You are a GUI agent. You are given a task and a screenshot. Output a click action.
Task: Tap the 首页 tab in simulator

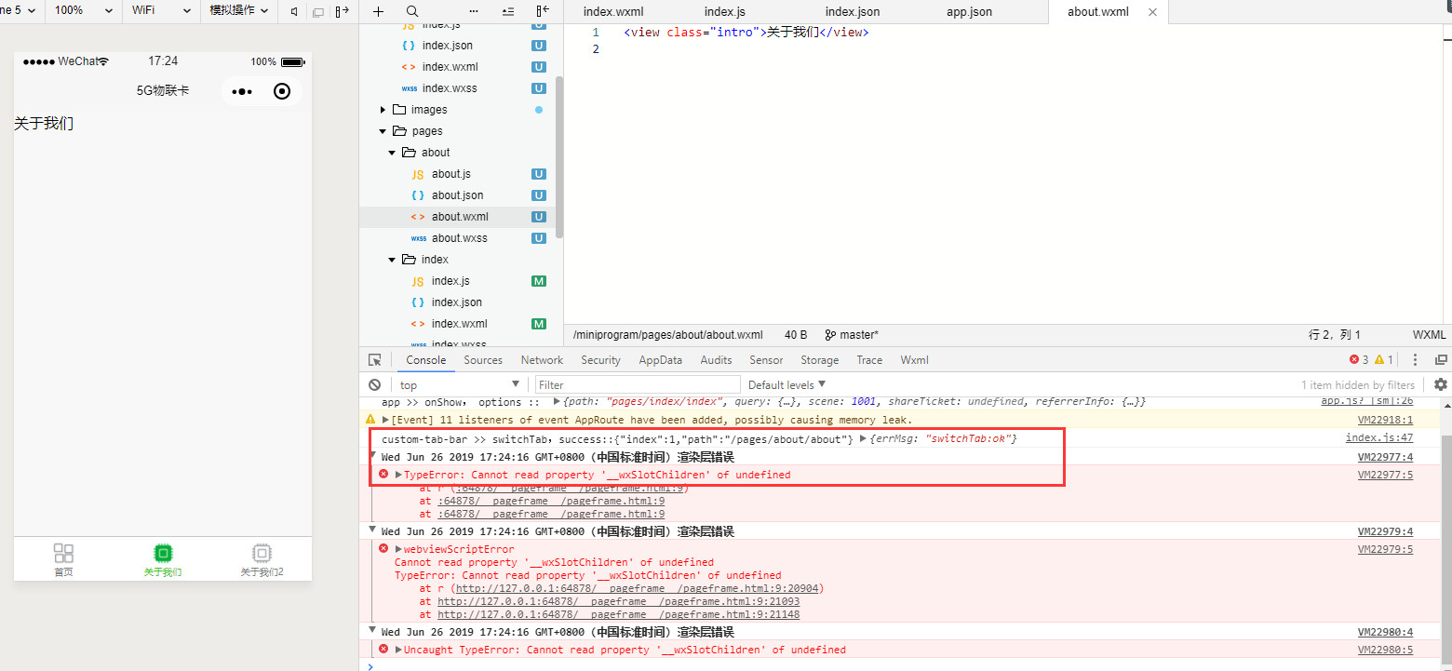click(63, 559)
